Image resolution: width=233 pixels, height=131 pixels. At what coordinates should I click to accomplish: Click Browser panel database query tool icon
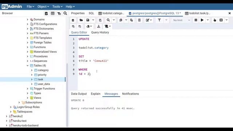click(46, 13)
